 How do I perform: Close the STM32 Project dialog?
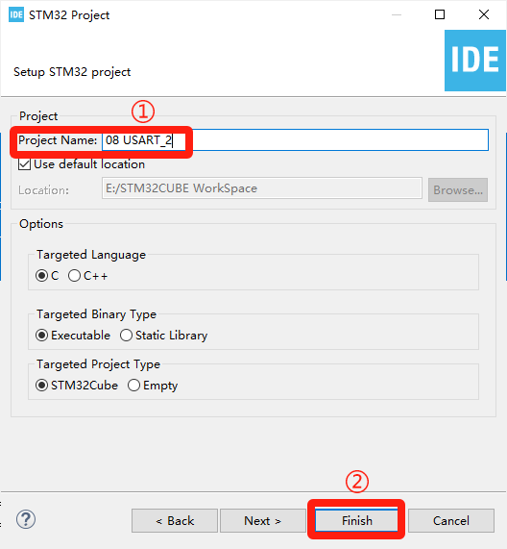(484, 14)
